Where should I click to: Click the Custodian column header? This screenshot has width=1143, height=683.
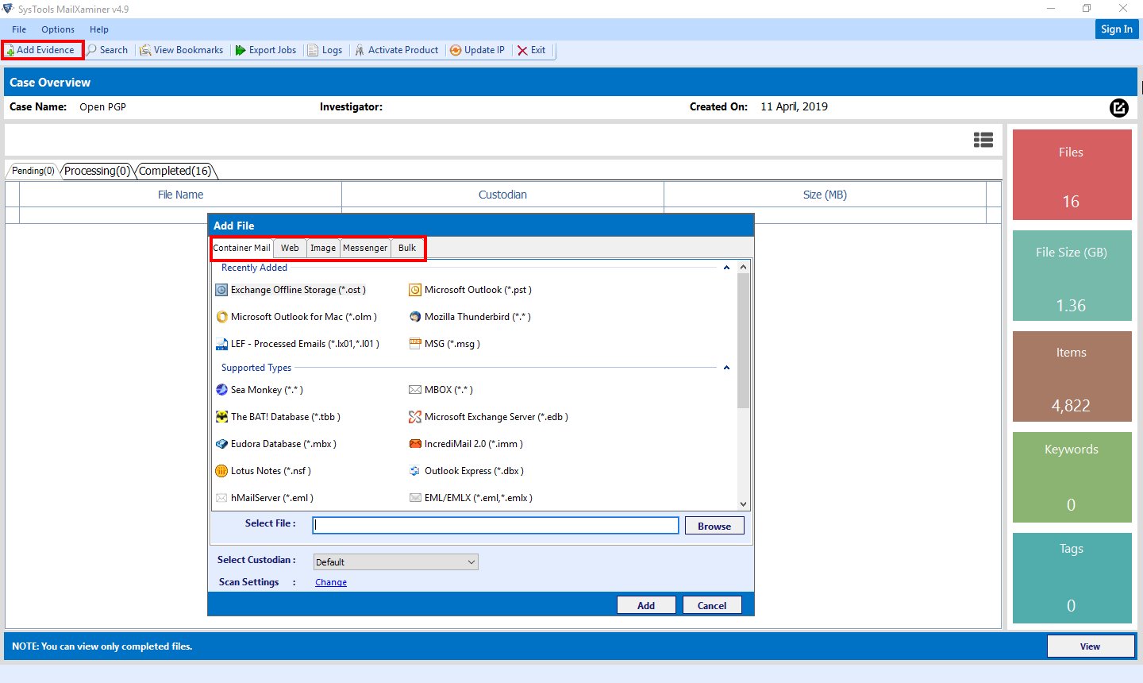point(502,195)
